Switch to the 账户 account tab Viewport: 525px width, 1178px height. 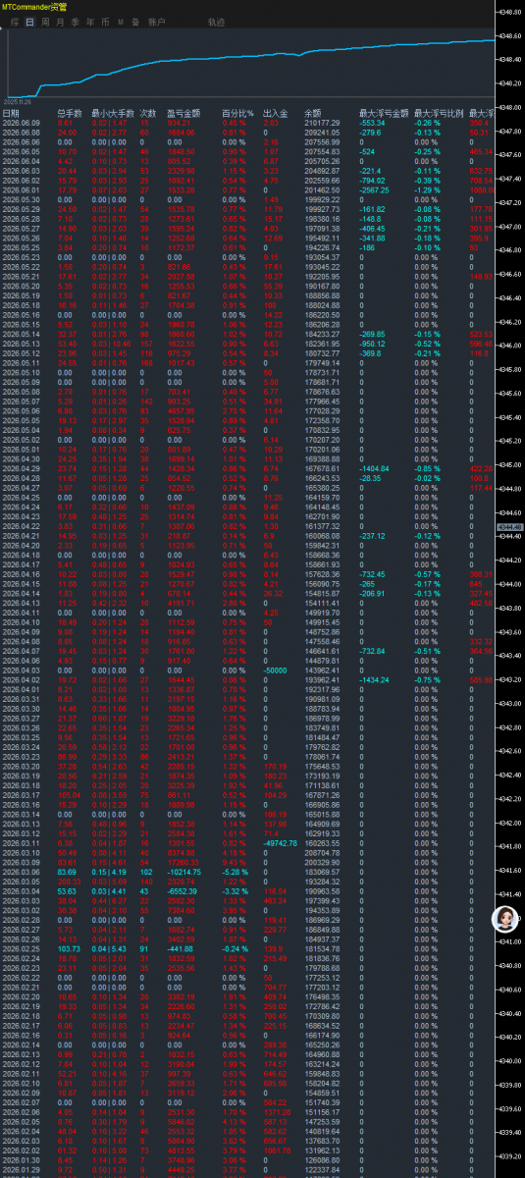coord(155,21)
